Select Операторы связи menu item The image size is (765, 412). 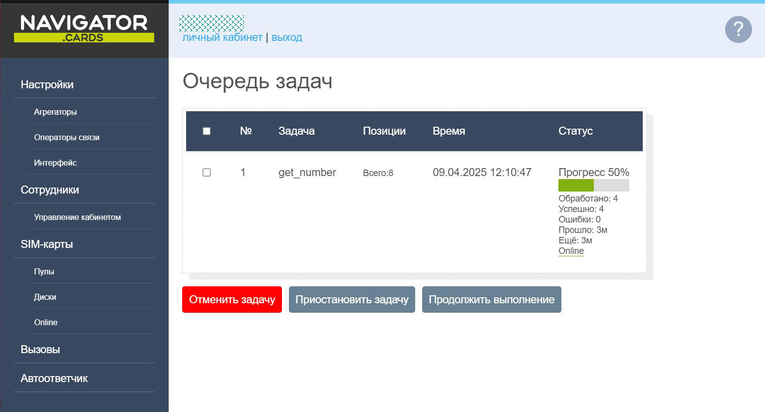(67, 138)
